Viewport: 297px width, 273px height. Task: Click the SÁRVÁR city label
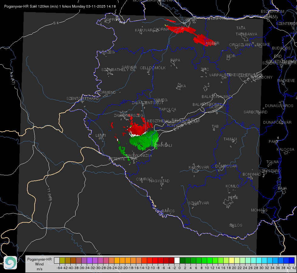(x=129, y=67)
